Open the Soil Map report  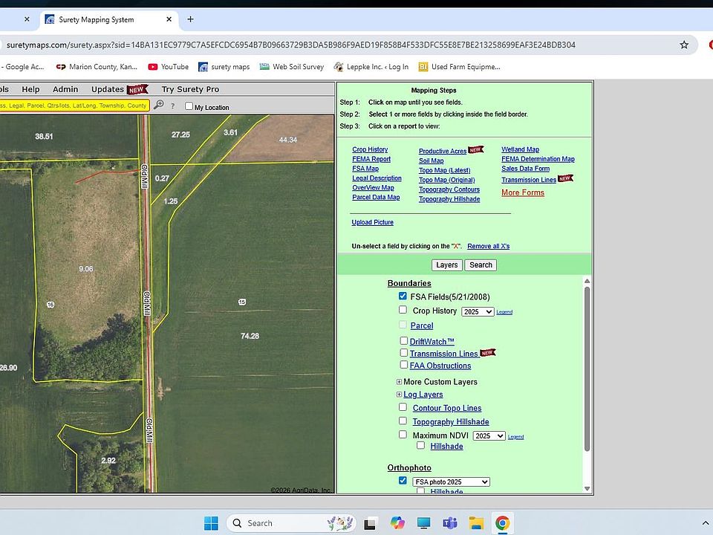tap(431, 160)
